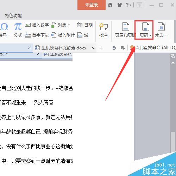
Task: Expand the 对象 dropdown arrow
Action: 69,25
